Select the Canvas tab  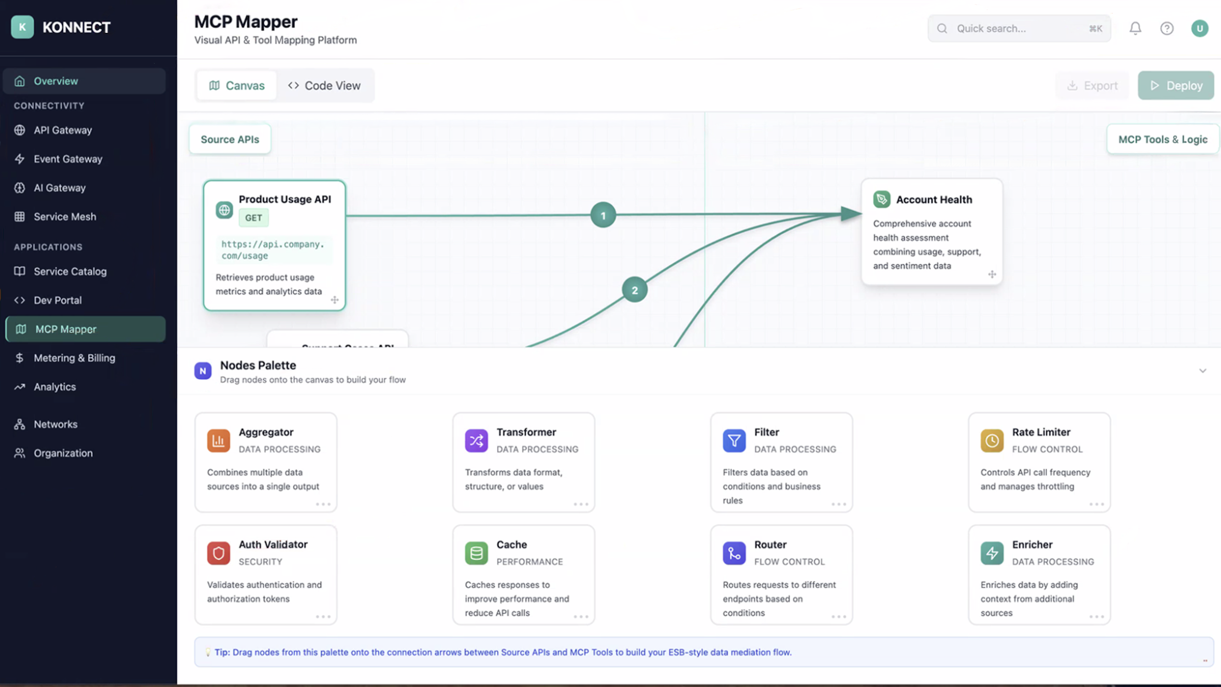(x=237, y=86)
